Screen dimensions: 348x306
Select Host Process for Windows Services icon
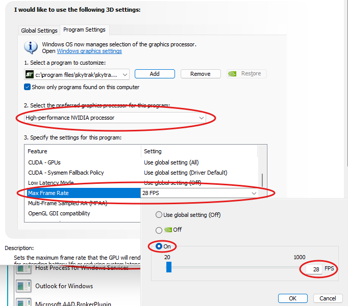coord(23,268)
